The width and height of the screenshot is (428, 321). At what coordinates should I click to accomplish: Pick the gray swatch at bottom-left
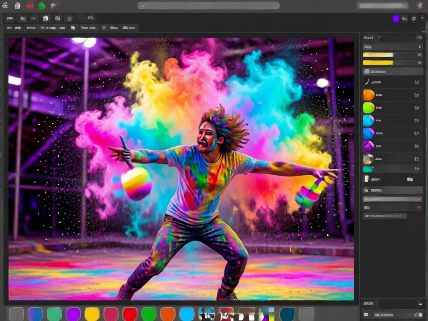(16, 314)
